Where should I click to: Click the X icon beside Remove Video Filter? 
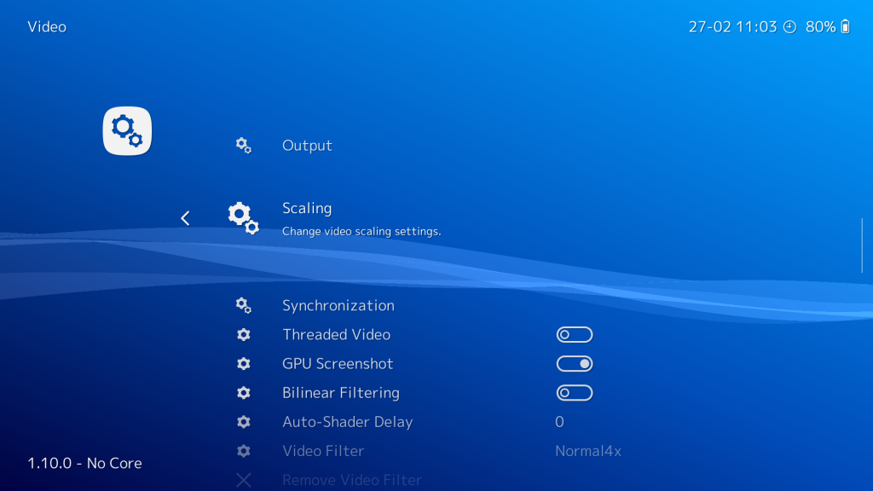[243, 479]
